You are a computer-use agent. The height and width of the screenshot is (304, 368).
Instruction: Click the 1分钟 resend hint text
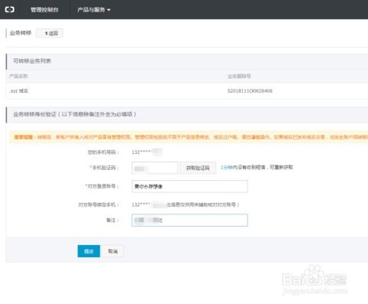[227, 167]
